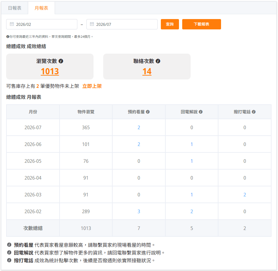Click the 76 browse value for 2026-05
The height and width of the screenshot is (271, 278).
[x=86, y=161]
